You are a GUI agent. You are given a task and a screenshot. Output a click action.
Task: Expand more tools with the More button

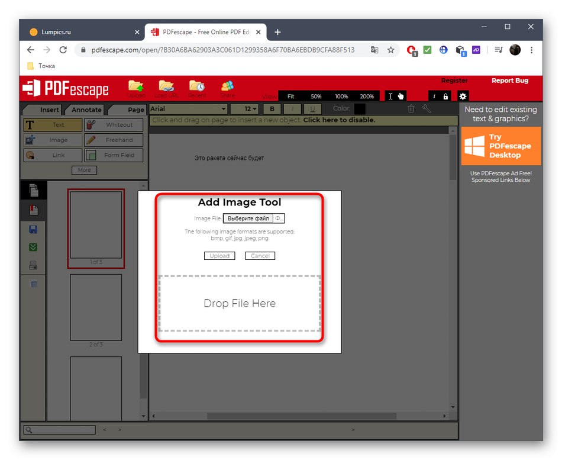point(84,170)
